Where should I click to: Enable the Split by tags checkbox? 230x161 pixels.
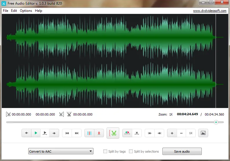pos(105,151)
